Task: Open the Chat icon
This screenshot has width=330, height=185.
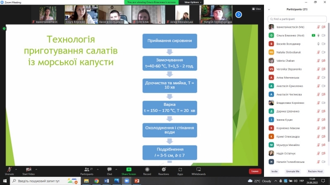Action: click(109, 169)
